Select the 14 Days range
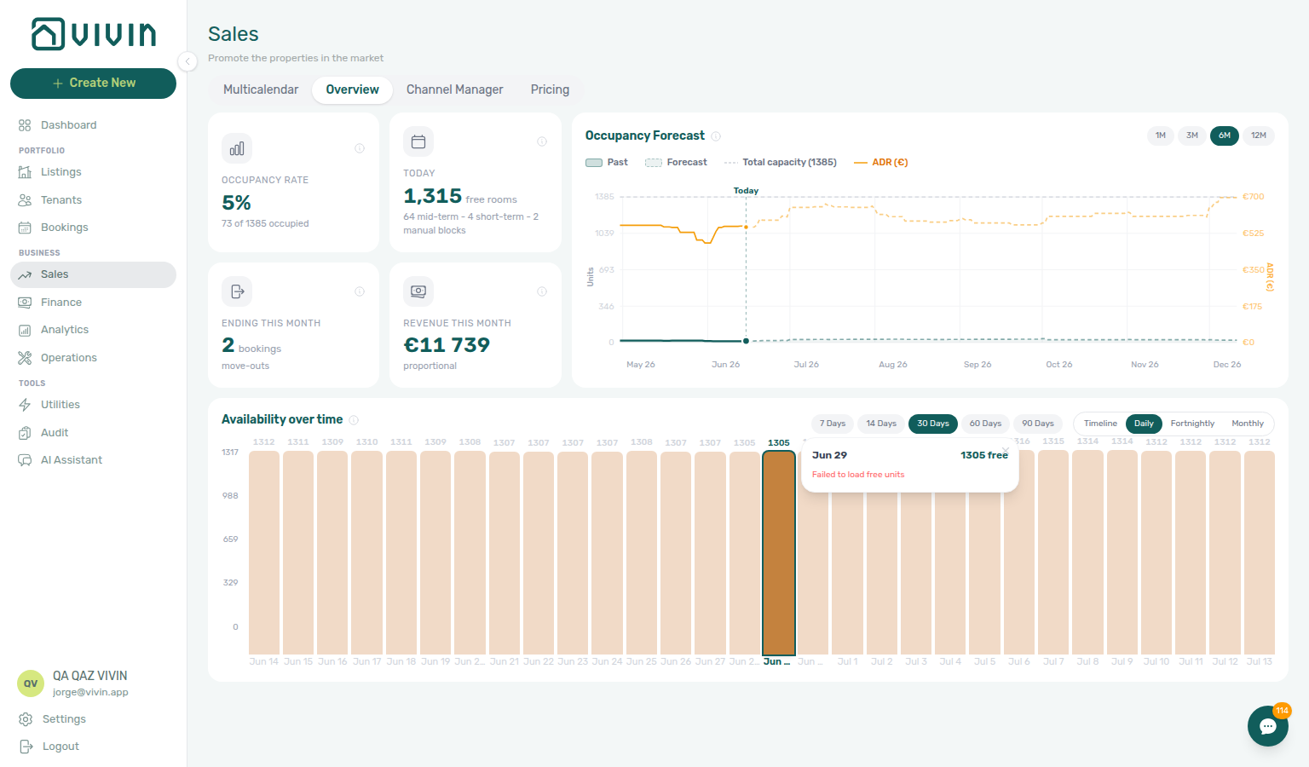Image resolution: width=1309 pixels, height=767 pixels. point(881,424)
